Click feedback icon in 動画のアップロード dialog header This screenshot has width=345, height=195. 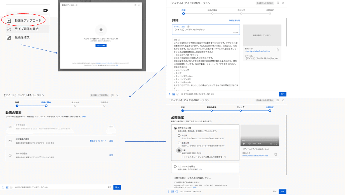tap(135, 5)
